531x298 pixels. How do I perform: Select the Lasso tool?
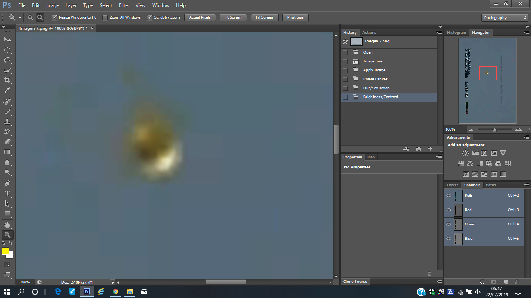click(7, 60)
